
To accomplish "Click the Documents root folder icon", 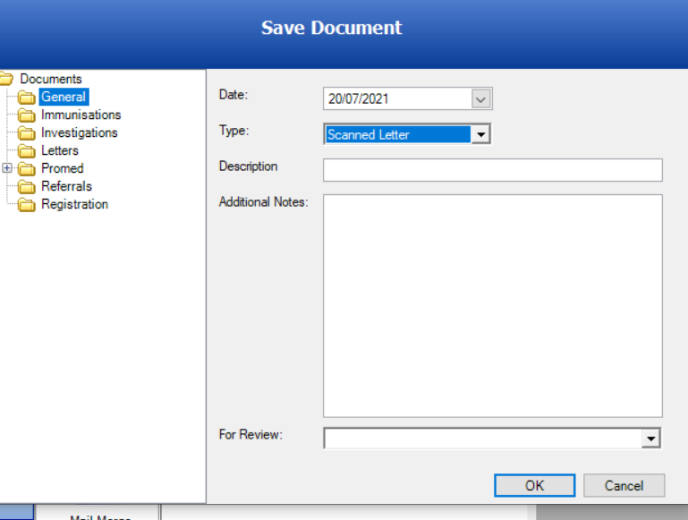I will click(x=5, y=79).
